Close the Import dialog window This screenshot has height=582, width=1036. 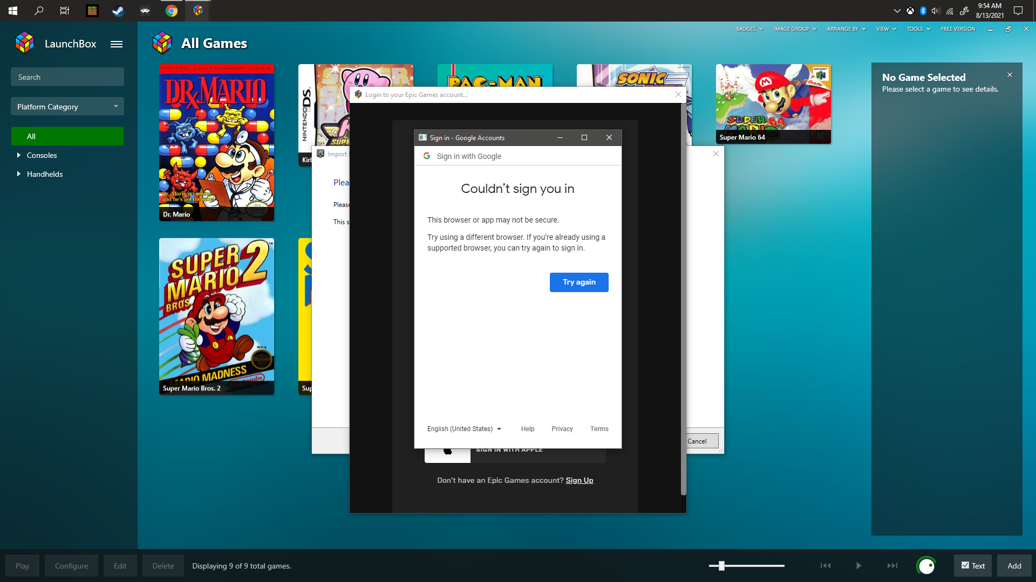[x=715, y=154]
